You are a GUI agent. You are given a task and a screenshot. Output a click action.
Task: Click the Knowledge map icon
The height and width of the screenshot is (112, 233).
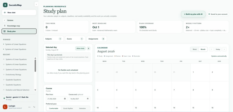pos(5,26)
